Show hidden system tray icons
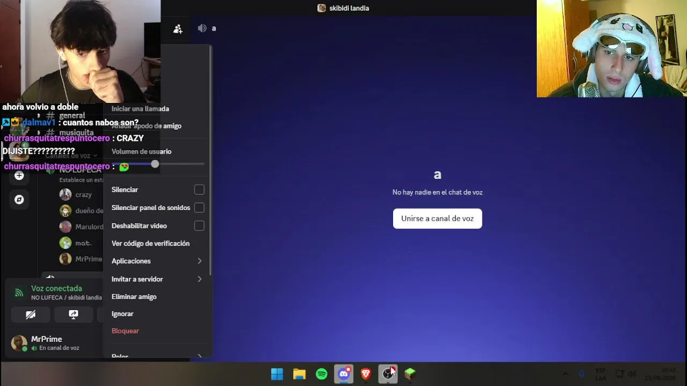The width and height of the screenshot is (687, 386). pyautogui.click(x=565, y=374)
